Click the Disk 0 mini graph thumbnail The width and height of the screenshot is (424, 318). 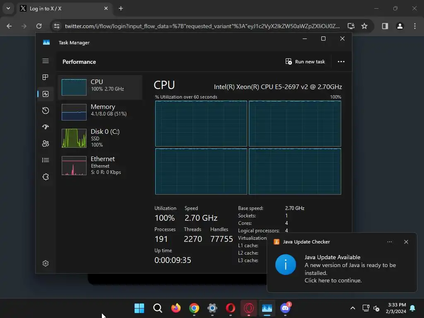pyautogui.click(x=74, y=138)
